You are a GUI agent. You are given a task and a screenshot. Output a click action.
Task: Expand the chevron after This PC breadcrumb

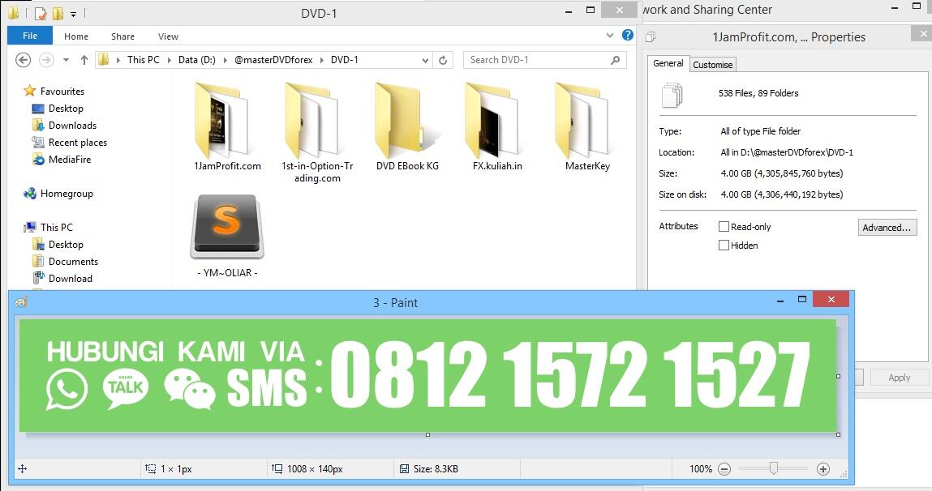[169, 60]
